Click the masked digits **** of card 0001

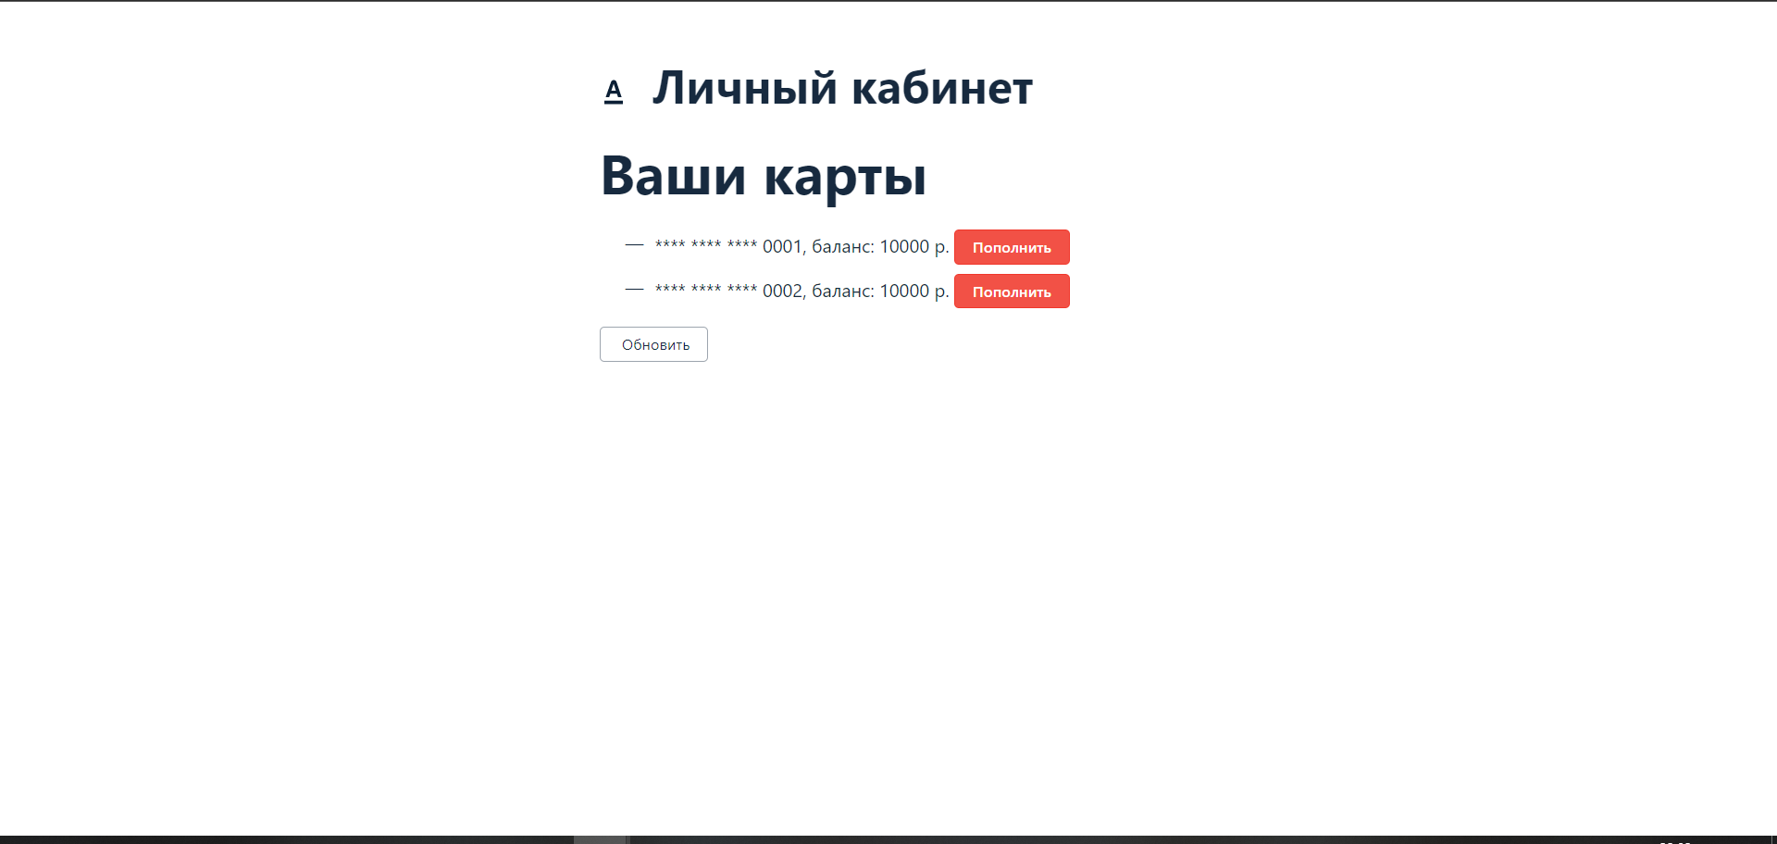(704, 246)
